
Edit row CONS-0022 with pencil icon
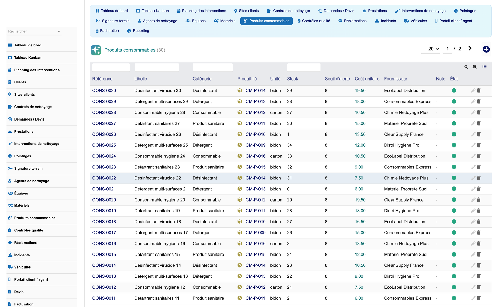473,178
